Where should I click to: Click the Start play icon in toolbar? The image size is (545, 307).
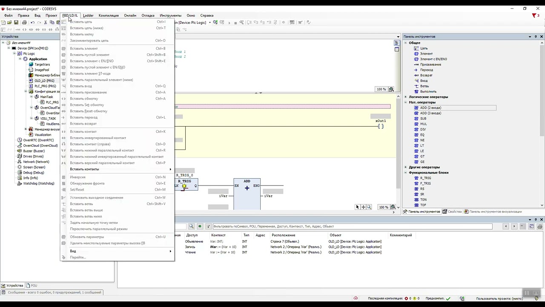[x=229, y=22]
